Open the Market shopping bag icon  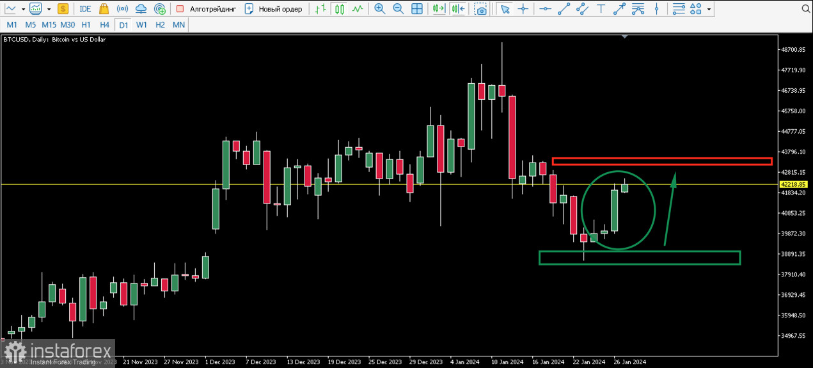point(104,9)
